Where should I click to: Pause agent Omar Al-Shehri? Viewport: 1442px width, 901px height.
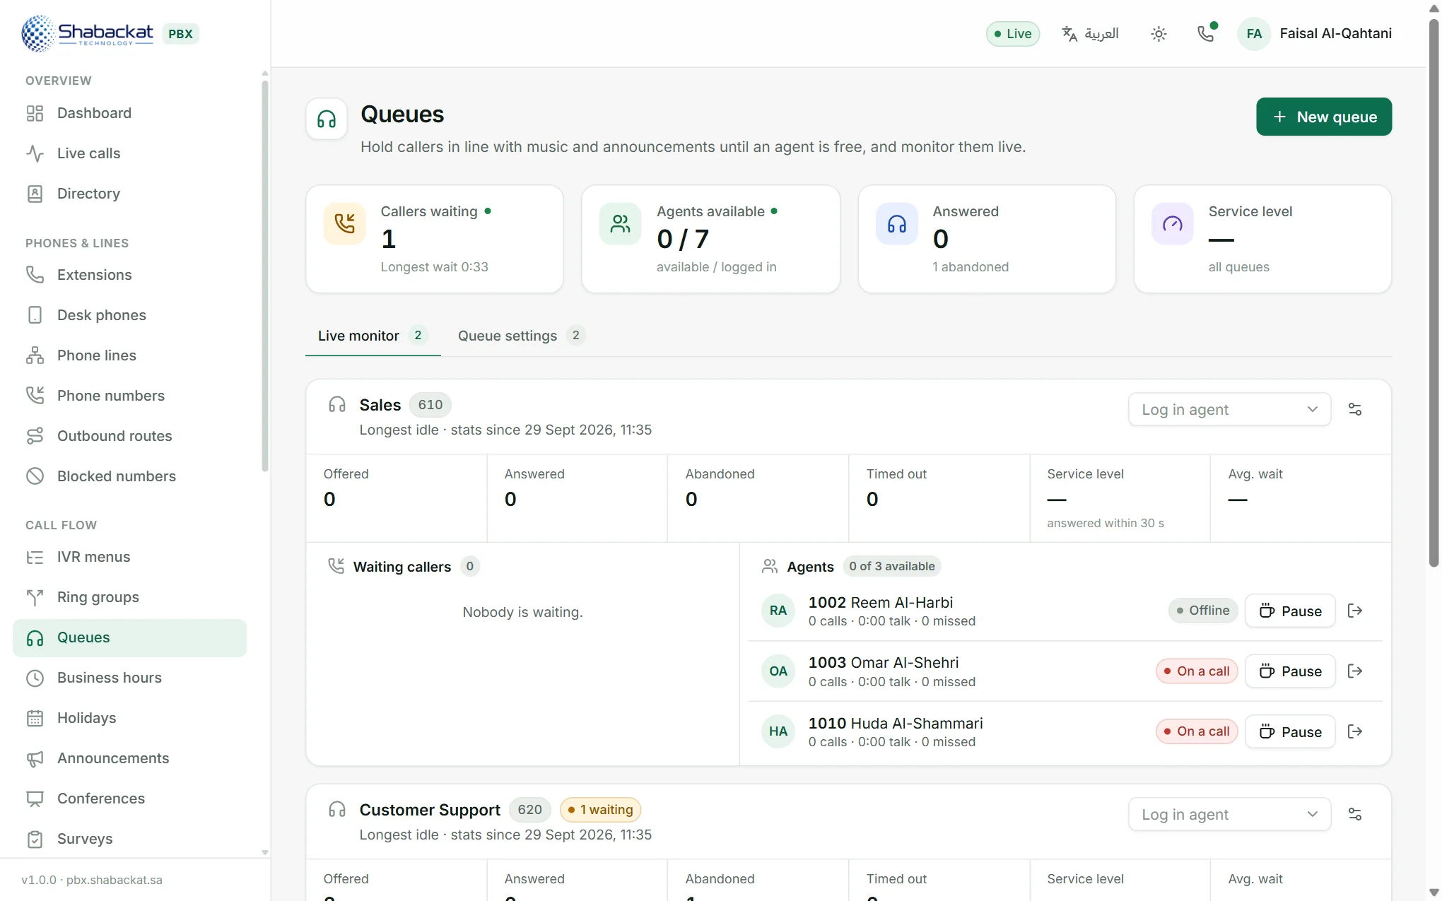[1290, 671]
